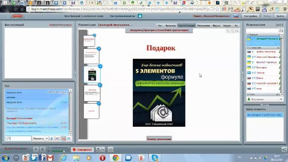
Task: Click the Панель управления bar
Action: pos(159,139)
